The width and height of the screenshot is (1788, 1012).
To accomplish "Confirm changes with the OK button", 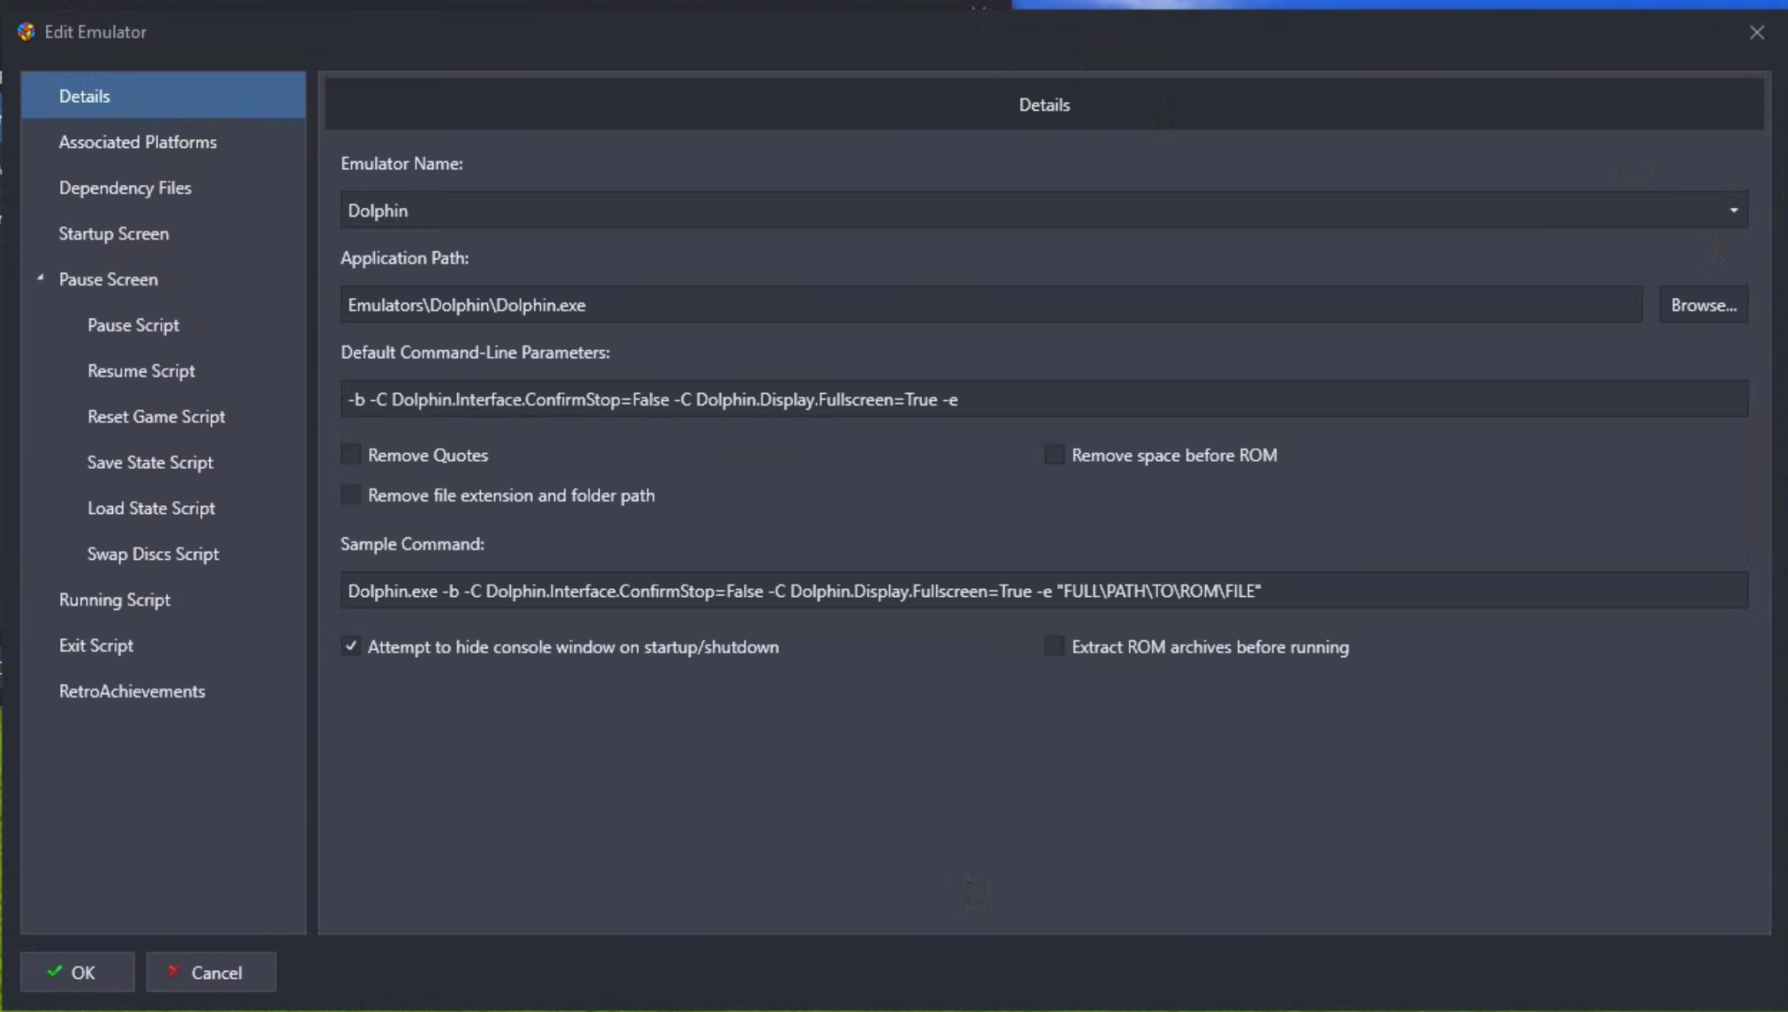I will 77,972.
